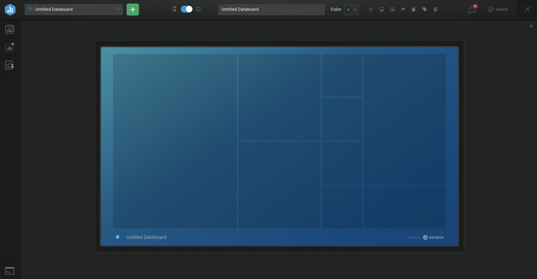Open the custom metrics sidebar icon

coord(10,65)
